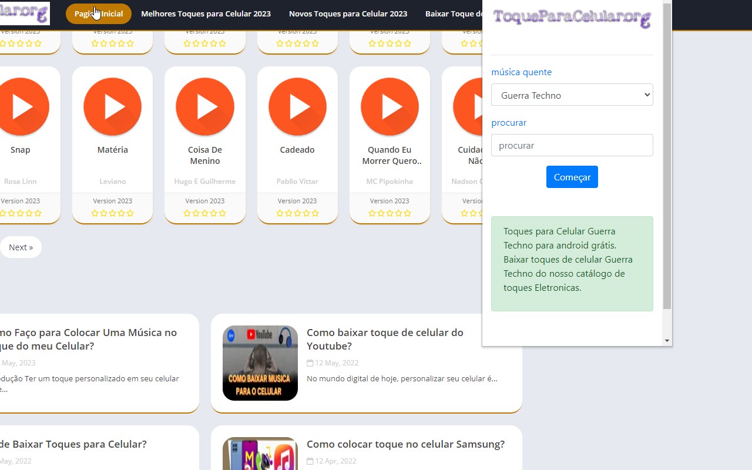Play the Matéria ringtone
The image size is (752, 470).
(113, 107)
